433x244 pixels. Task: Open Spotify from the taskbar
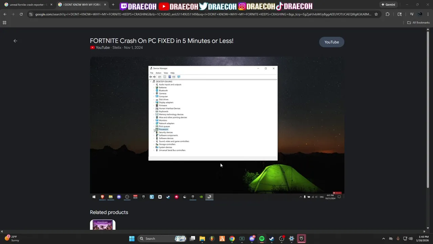(262, 239)
